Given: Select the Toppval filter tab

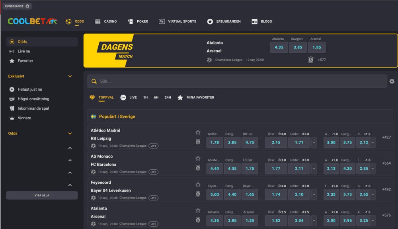Looking at the screenshot, I should point(106,97).
